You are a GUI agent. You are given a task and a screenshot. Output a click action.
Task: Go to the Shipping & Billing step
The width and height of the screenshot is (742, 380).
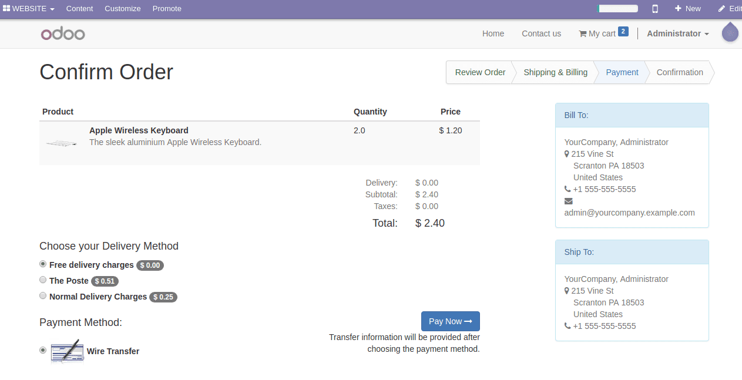pos(555,72)
